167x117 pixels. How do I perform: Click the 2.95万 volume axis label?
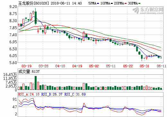pyautogui.click(x=11, y=86)
